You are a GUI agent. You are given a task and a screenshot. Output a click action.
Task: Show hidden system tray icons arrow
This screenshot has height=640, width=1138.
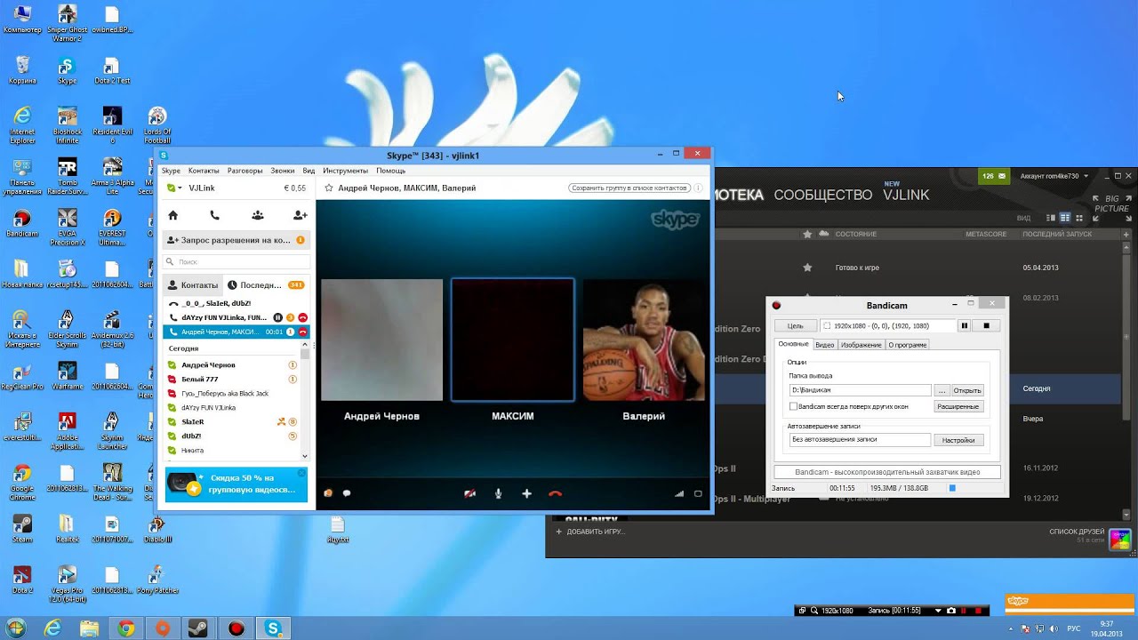tap(1011, 628)
